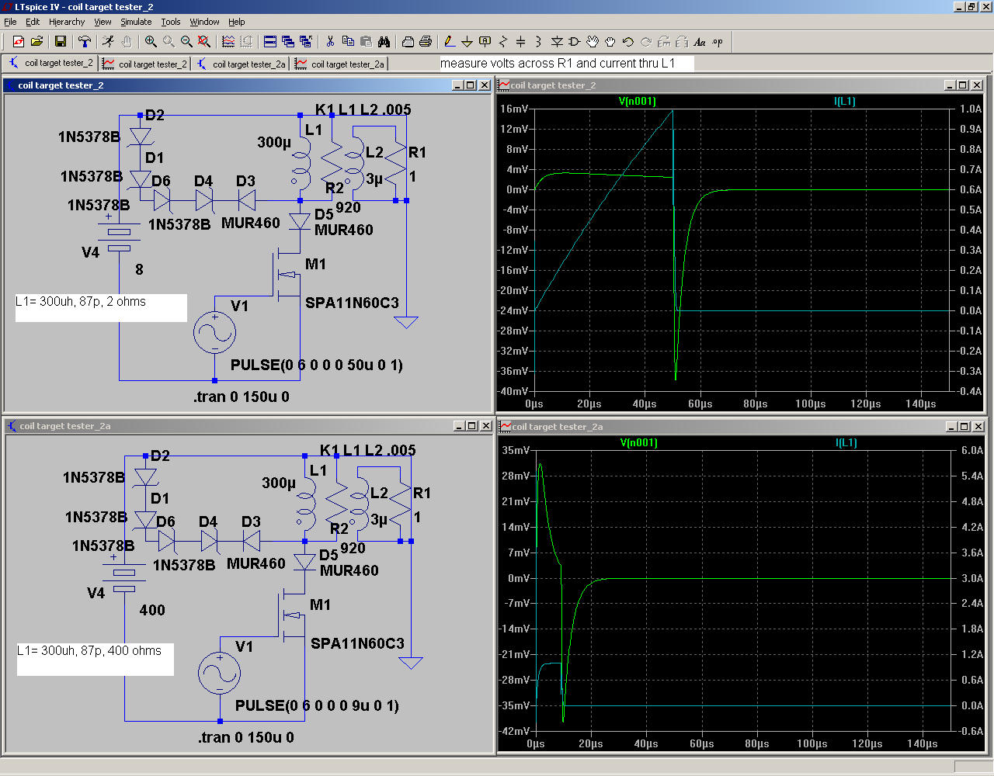
Task: Switch to coil target tester_2 waveform tab
Action: pyautogui.click(x=146, y=64)
